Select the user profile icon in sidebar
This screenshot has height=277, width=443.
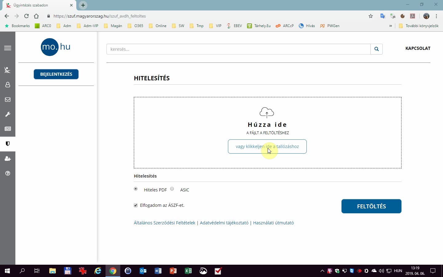8,85
